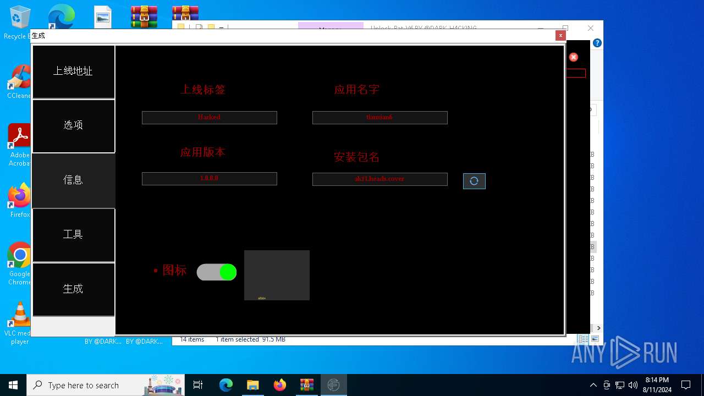Open VLC media player desktop shortcut
704x396 pixels.
click(19, 323)
